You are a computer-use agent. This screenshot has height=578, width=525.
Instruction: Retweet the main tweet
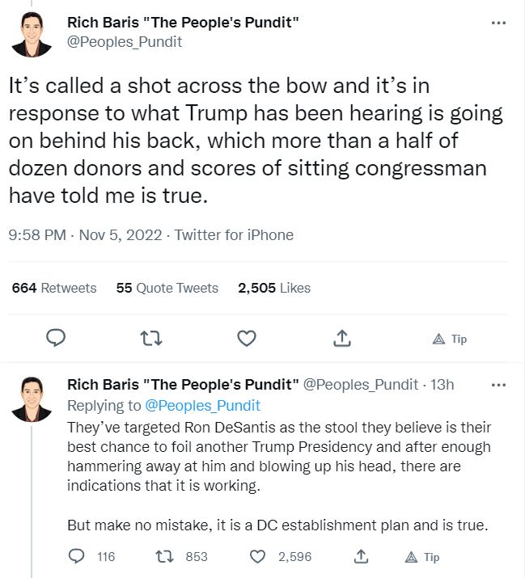pos(151,338)
